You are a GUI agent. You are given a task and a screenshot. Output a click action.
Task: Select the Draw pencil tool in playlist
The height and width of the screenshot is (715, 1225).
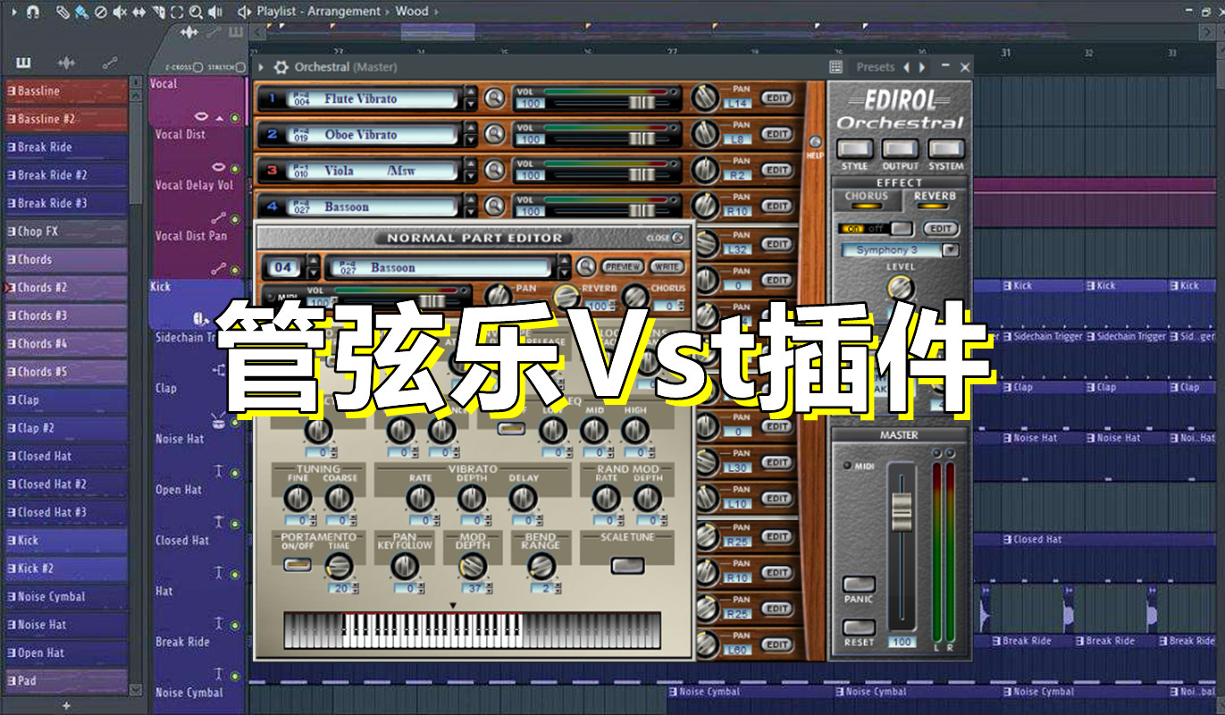[x=62, y=12]
